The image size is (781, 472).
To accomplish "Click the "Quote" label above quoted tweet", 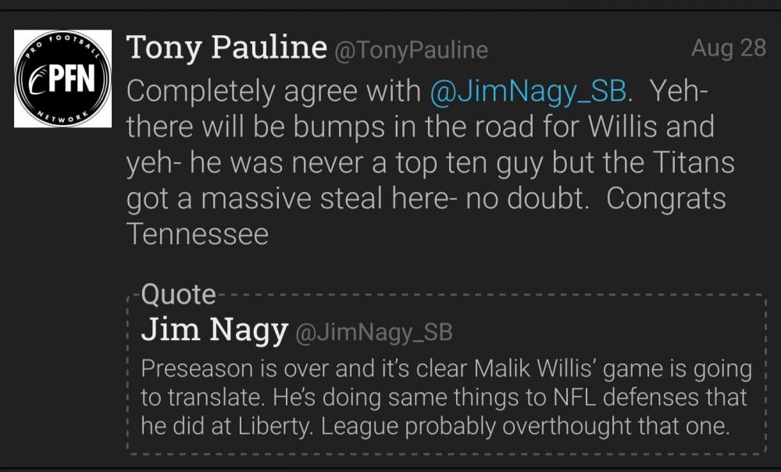I will 178,295.
